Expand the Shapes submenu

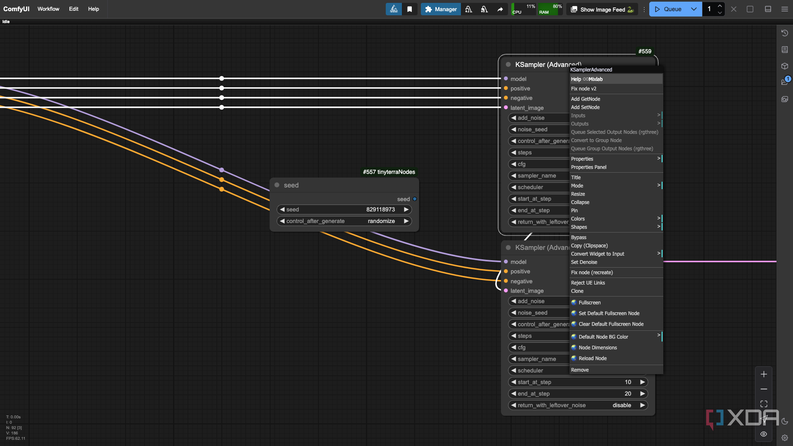click(616, 227)
